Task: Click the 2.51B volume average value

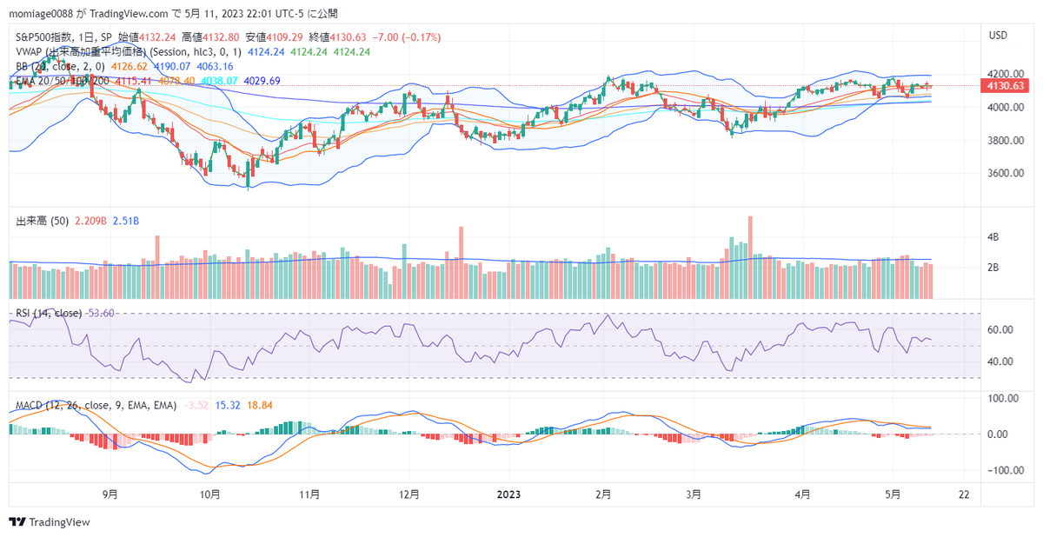Action: pyautogui.click(x=127, y=222)
